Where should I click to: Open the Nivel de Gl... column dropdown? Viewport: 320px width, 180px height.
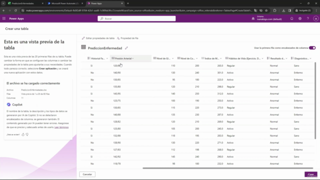(x=172, y=58)
